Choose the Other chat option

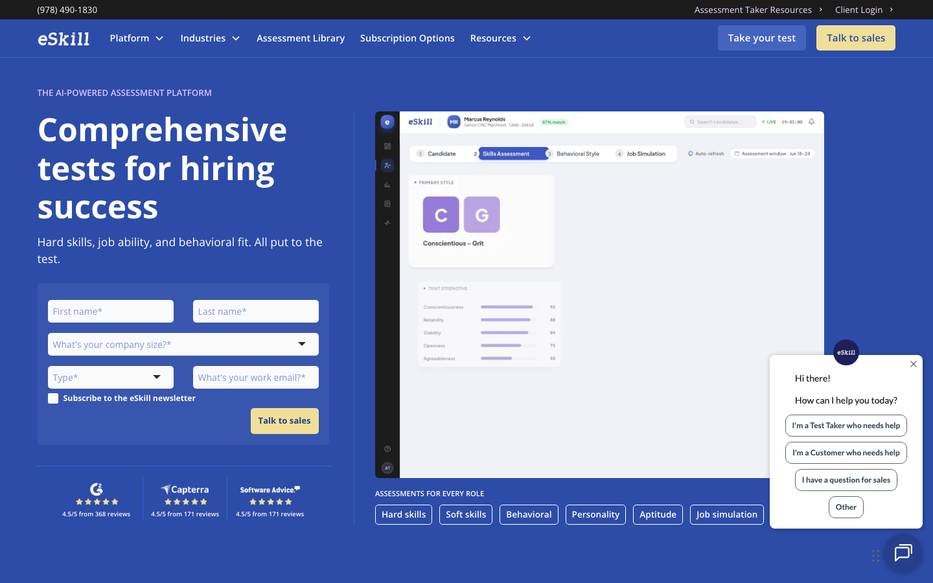(x=846, y=507)
